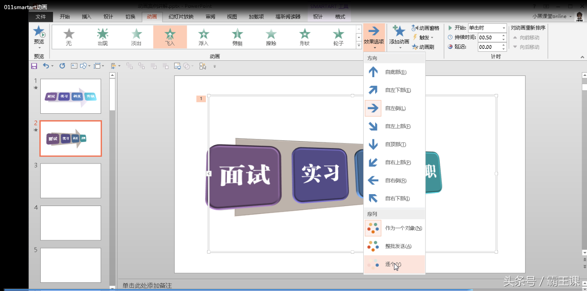The image size is (587, 291).
Task: Open the 开始 timing dropdown 单击时
Action: [x=487, y=28]
